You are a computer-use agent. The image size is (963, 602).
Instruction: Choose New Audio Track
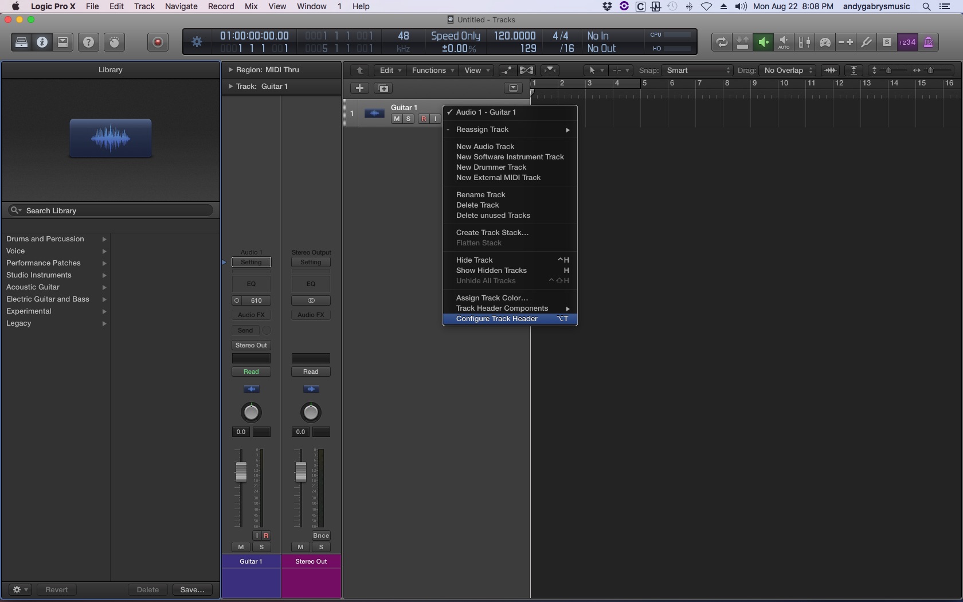tap(510, 147)
